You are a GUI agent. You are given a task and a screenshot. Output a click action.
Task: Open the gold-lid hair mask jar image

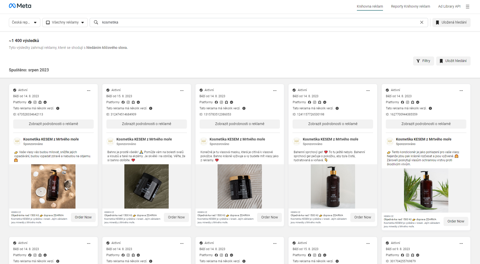[240, 186]
